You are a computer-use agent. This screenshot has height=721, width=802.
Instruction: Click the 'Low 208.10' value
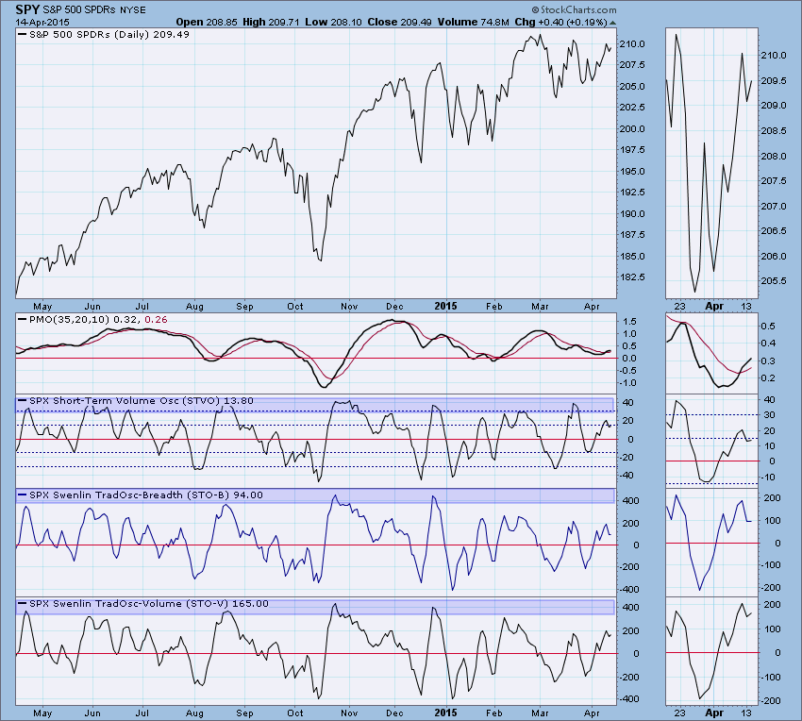(x=333, y=22)
